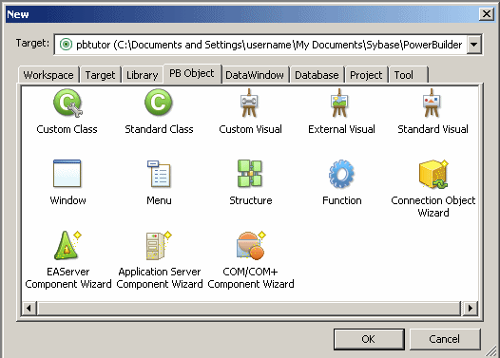Click the "Standard Visual" label

[433, 129]
